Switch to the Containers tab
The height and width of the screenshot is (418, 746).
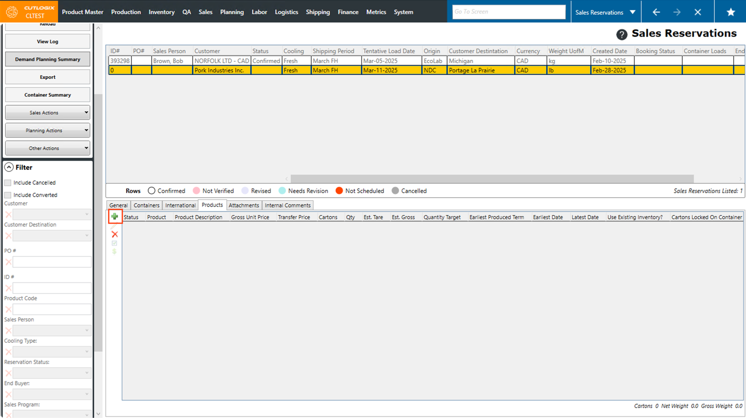146,205
